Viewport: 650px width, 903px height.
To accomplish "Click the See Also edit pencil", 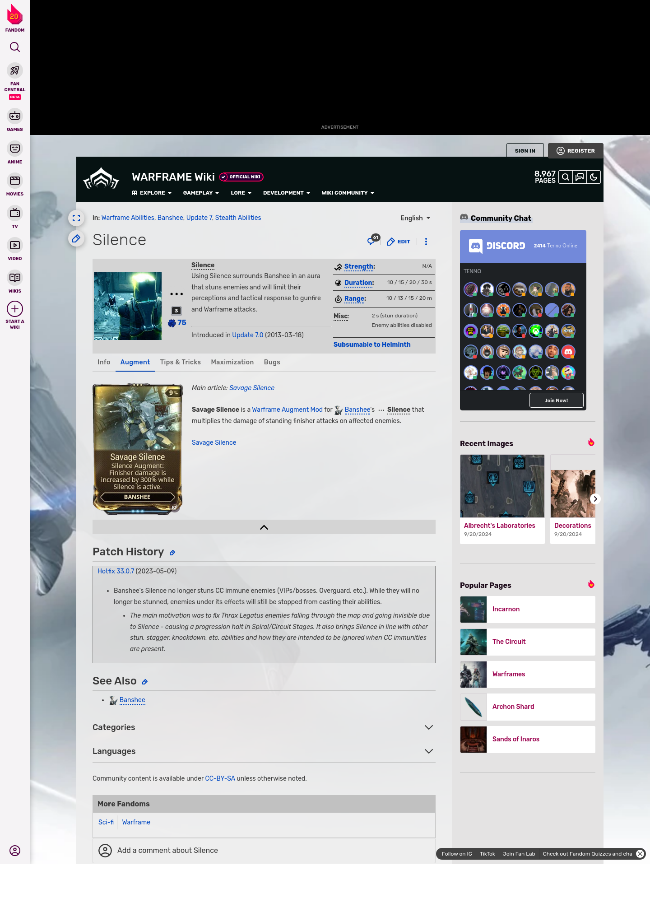I will (x=145, y=682).
